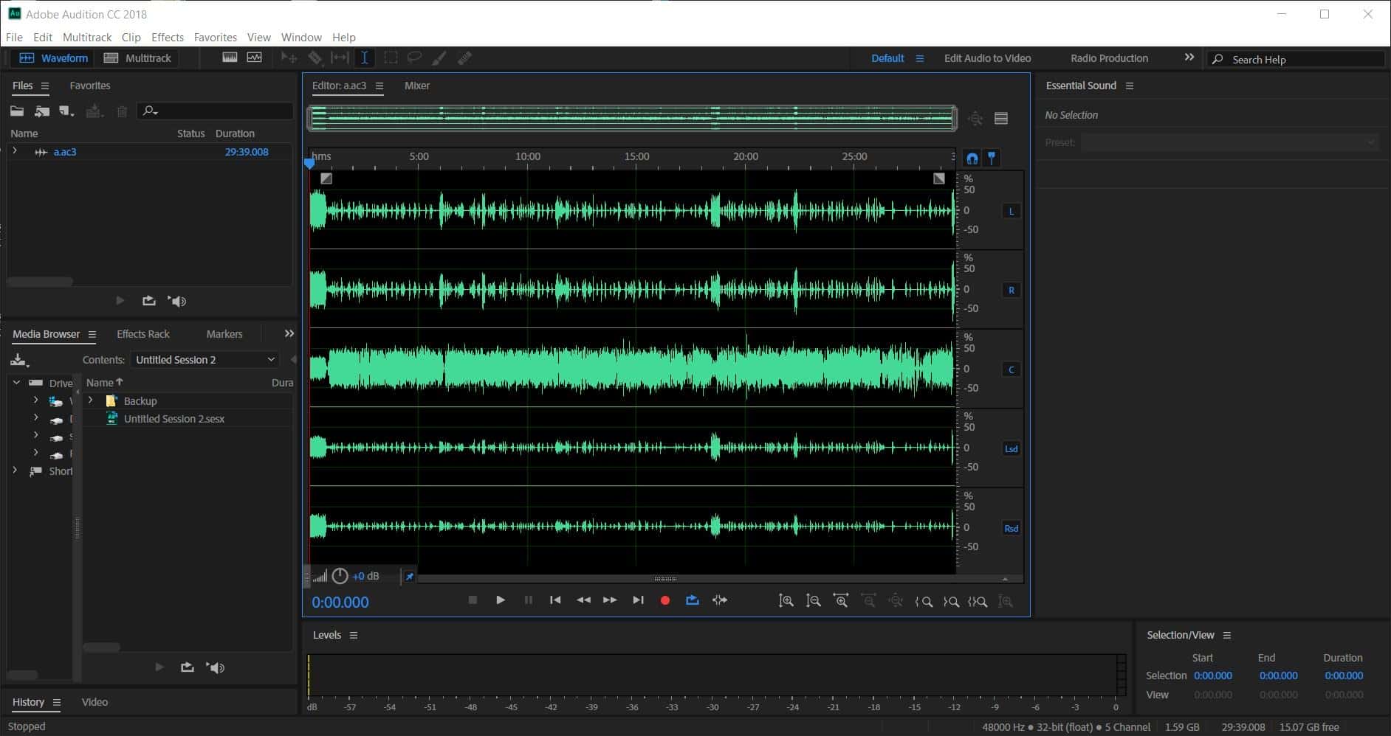This screenshot has height=736, width=1391.
Task: Expand the Backup folder in Media Browser
Action: coord(91,400)
